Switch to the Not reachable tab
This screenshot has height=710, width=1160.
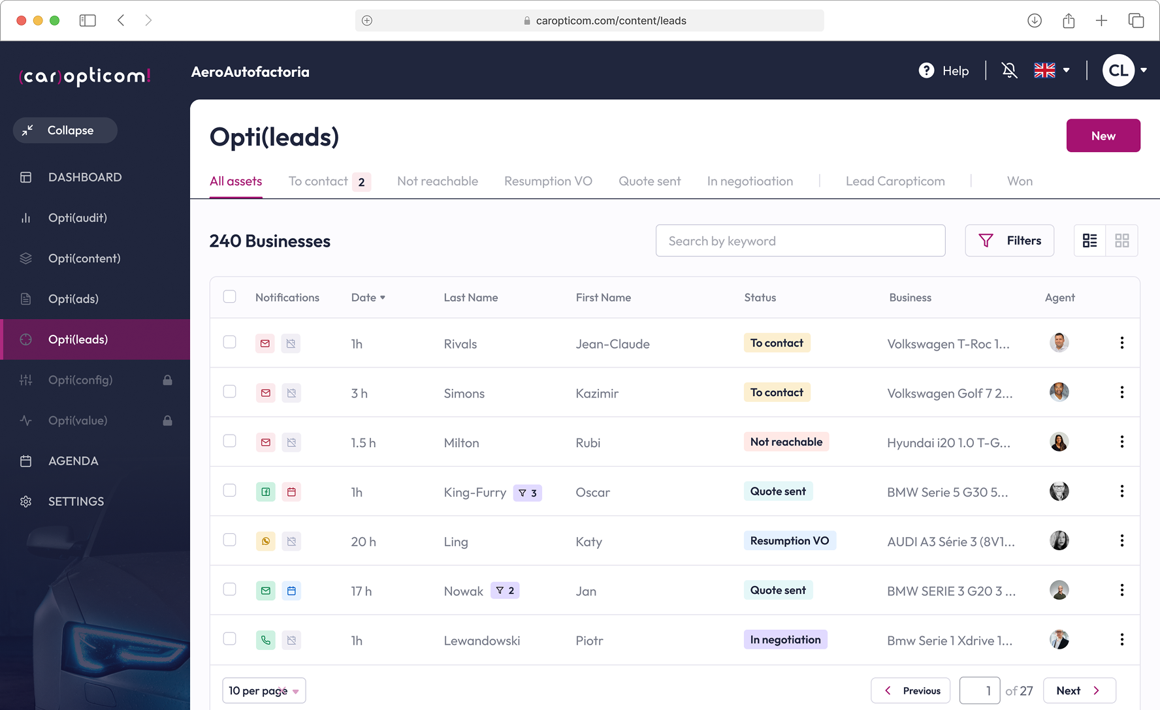[437, 181]
